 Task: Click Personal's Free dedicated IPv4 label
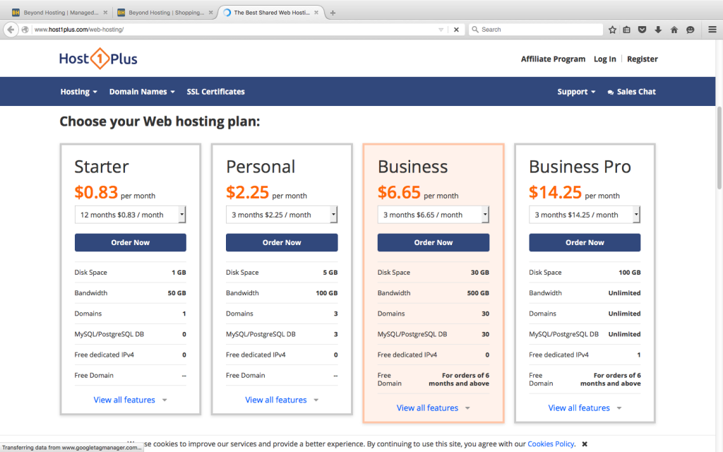[256, 355]
